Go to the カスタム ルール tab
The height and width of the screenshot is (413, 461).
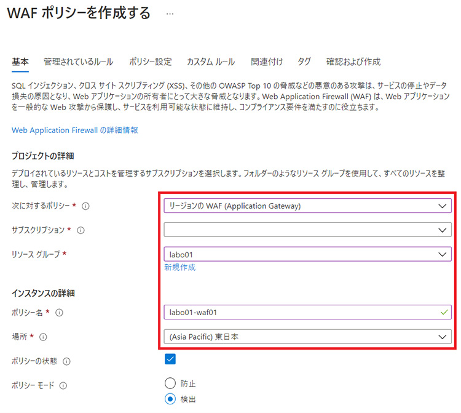point(211,62)
